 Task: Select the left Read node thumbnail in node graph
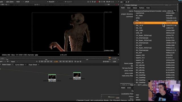52,78
